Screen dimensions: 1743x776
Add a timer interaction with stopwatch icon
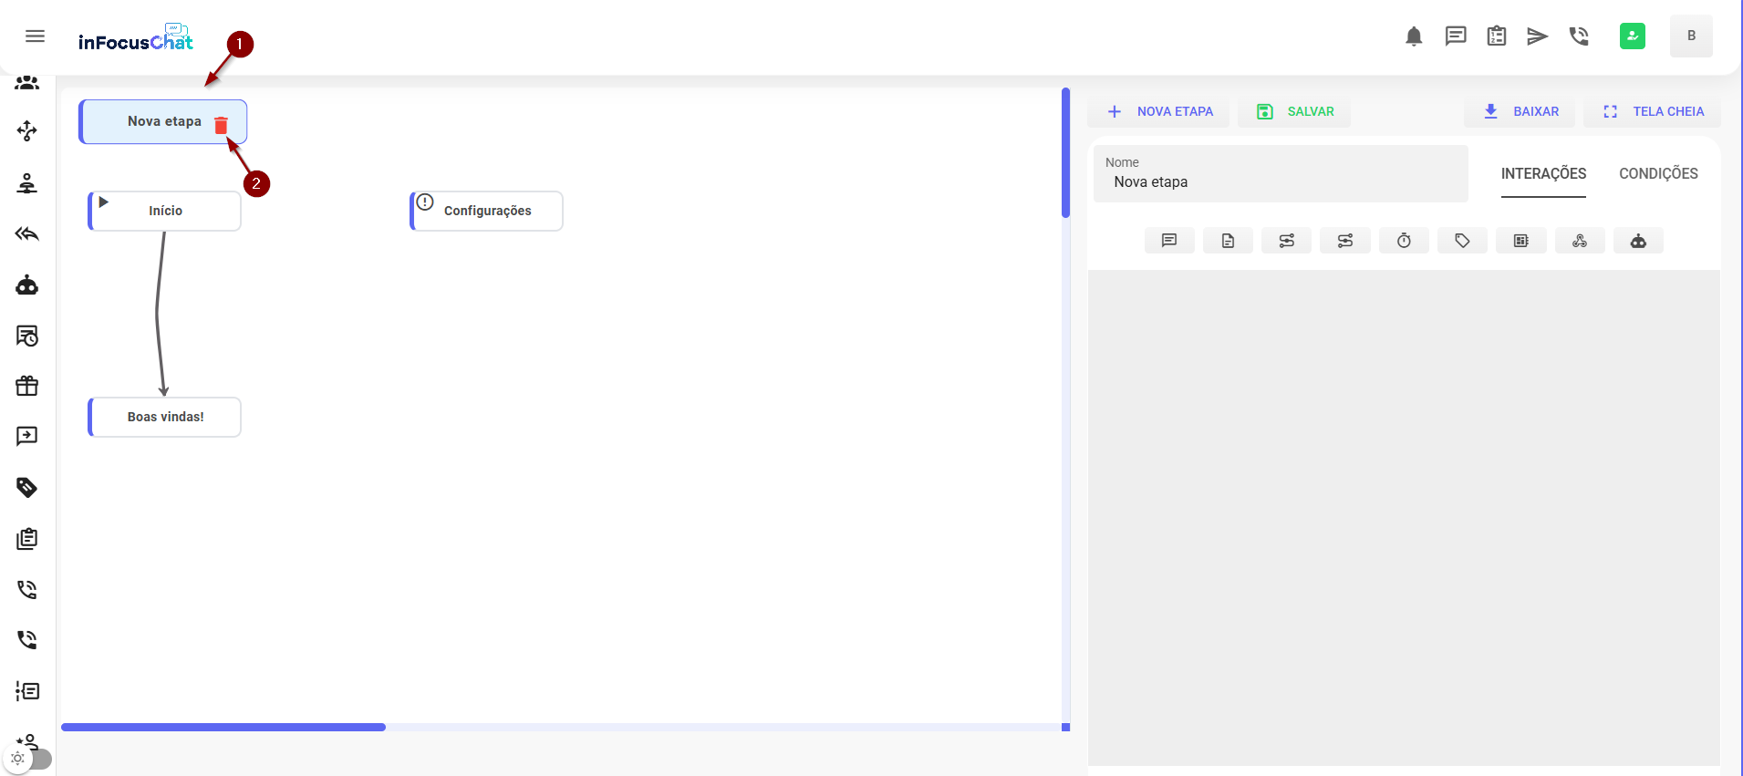[1404, 241]
